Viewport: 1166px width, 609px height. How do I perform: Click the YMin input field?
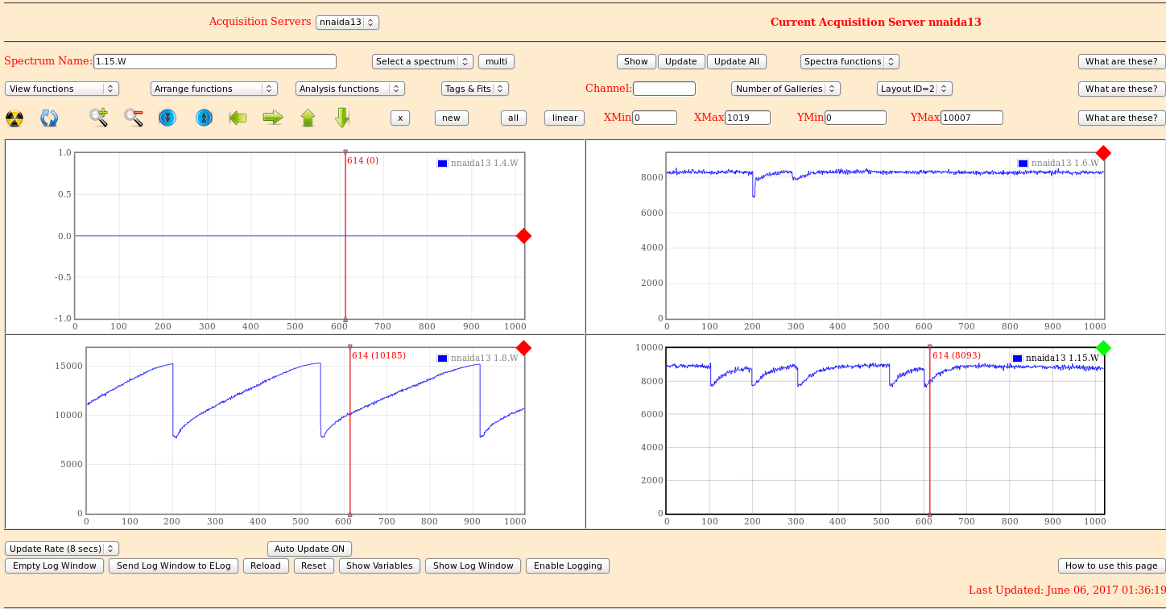(x=856, y=118)
